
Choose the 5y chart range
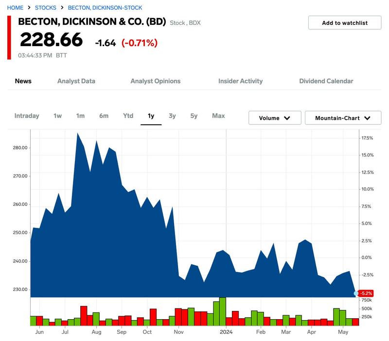pos(194,116)
